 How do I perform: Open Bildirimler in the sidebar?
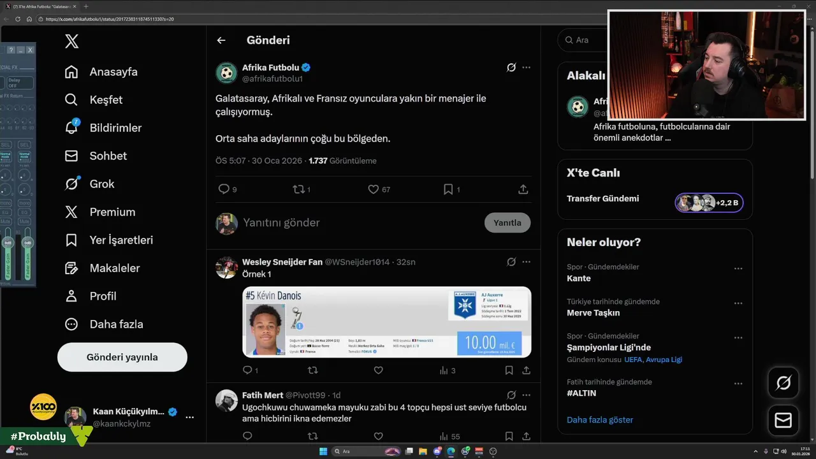tap(103, 127)
